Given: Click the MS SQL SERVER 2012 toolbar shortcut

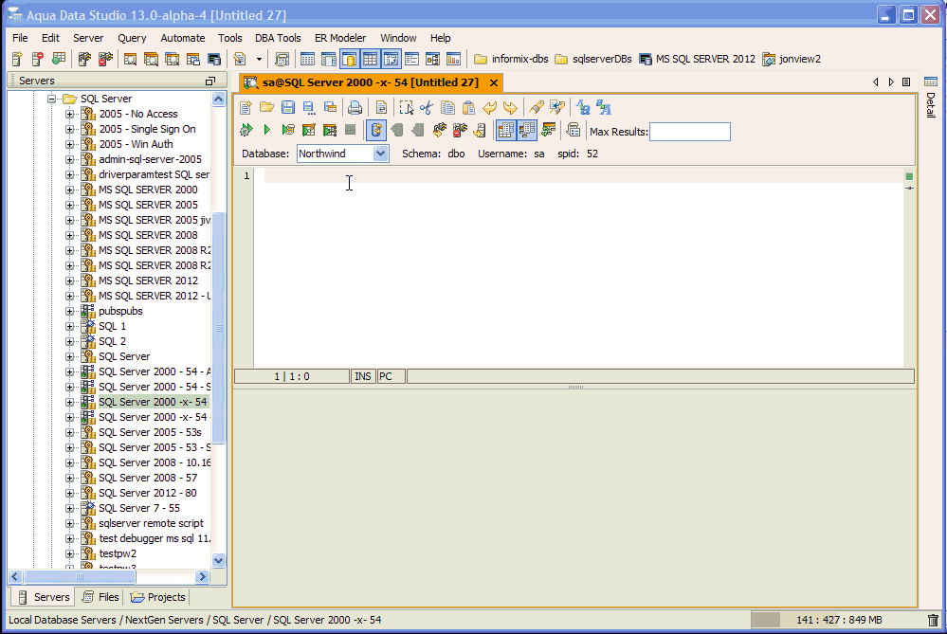Looking at the screenshot, I should coord(697,59).
